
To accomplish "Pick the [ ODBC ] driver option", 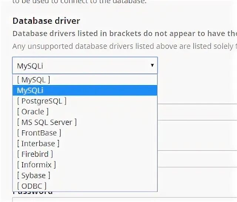I will pyautogui.click(x=31, y=186).
